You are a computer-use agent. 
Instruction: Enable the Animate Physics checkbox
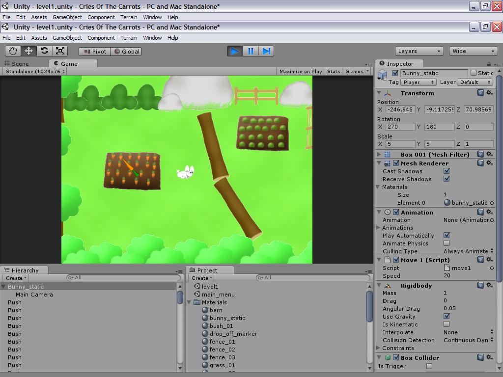447,243
